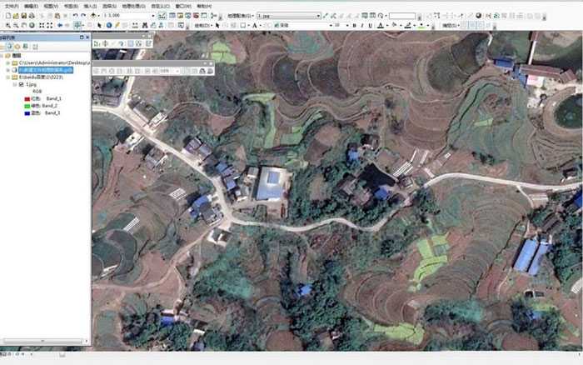583x365 pixels.
Task: Open the map scale dropdown
Action: [152, 15]
